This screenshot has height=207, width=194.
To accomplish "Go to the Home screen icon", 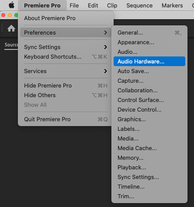I will pyautogui.click(x=11, y=28).
